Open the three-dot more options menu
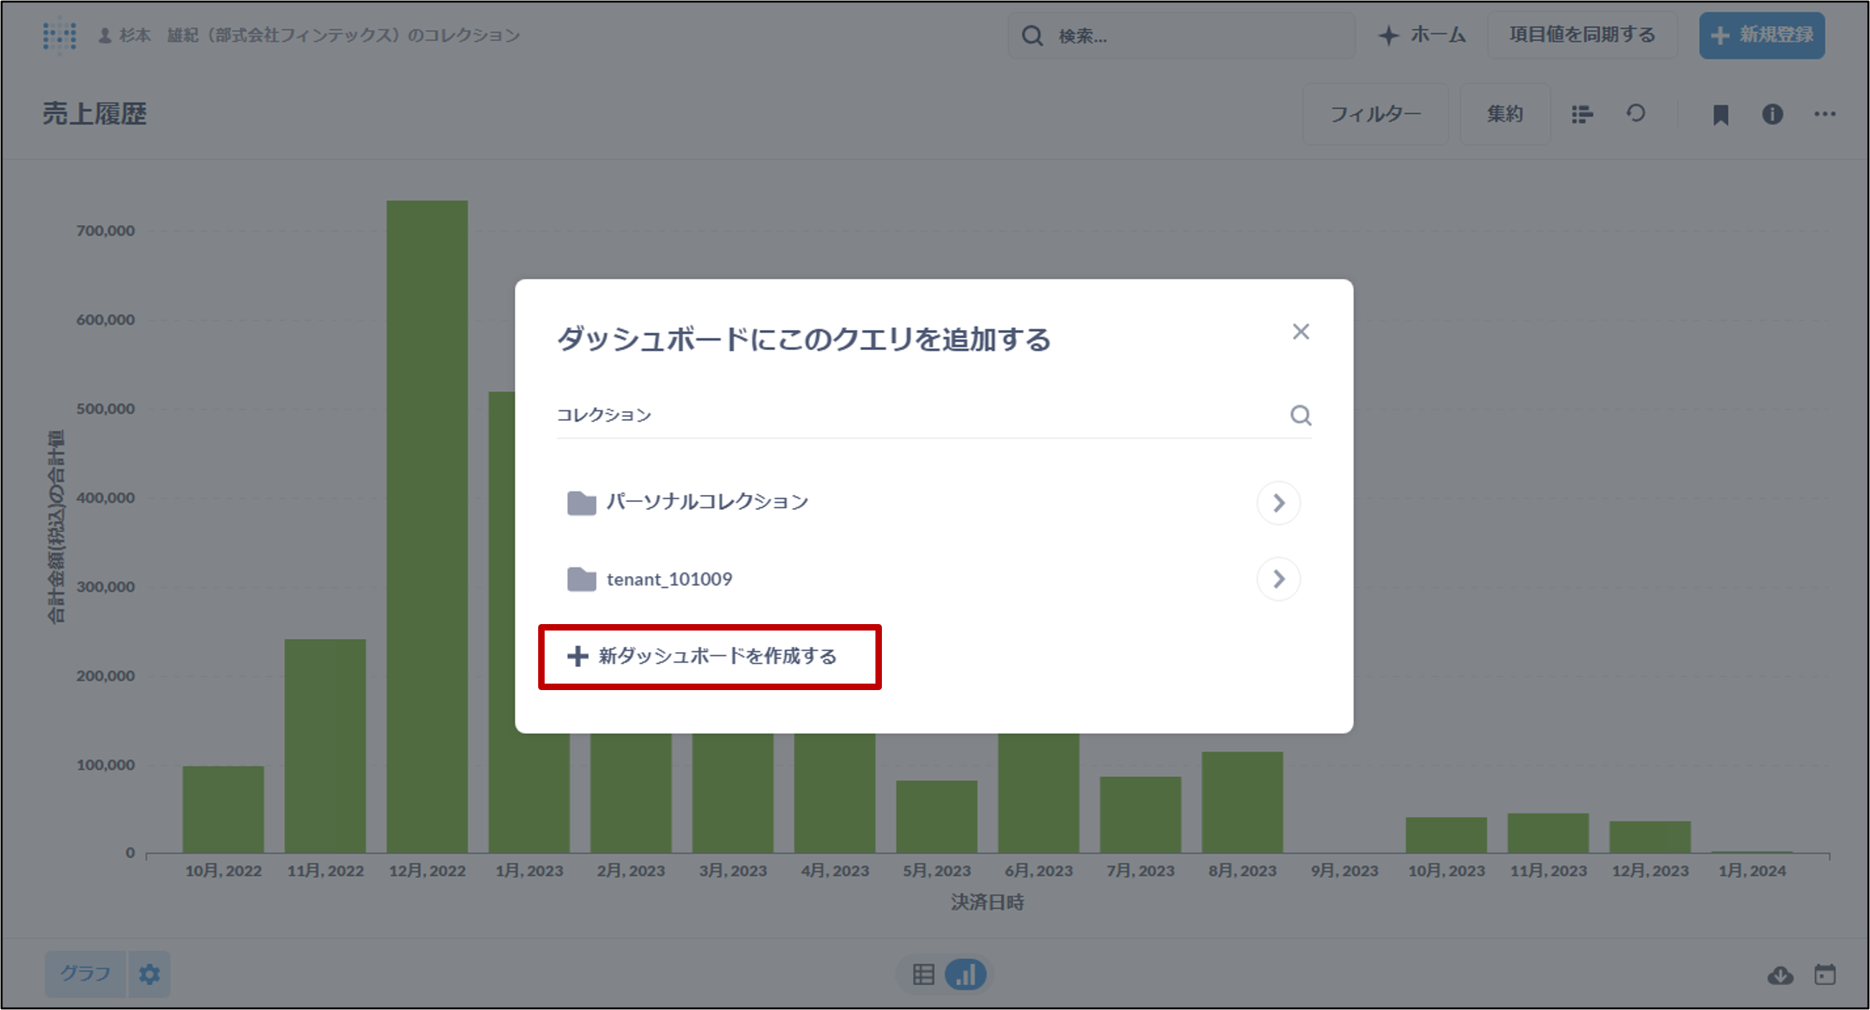1870x1010 pixels. pos(1824,114)
